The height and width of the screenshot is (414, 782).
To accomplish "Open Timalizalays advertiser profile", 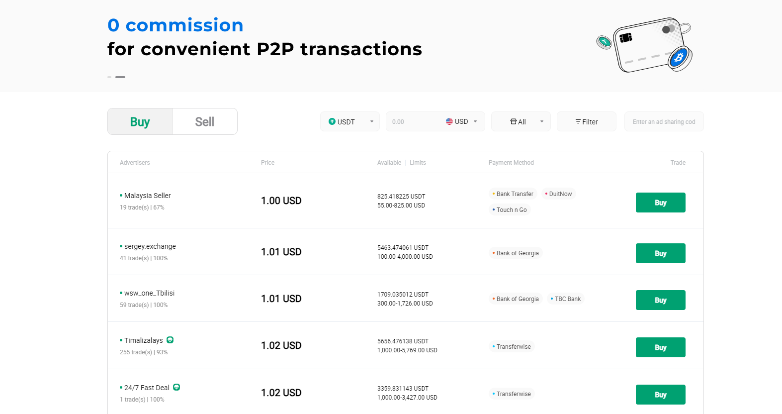I will [144, 340].
